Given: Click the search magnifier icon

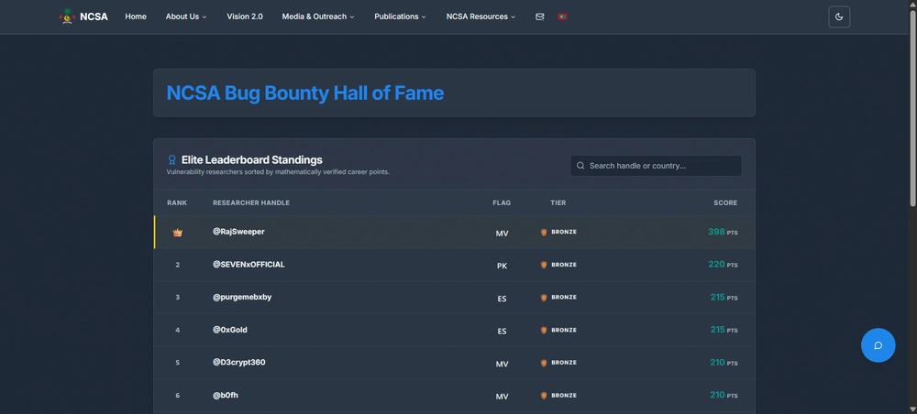Looking at the screenshot, I should 580,166.
